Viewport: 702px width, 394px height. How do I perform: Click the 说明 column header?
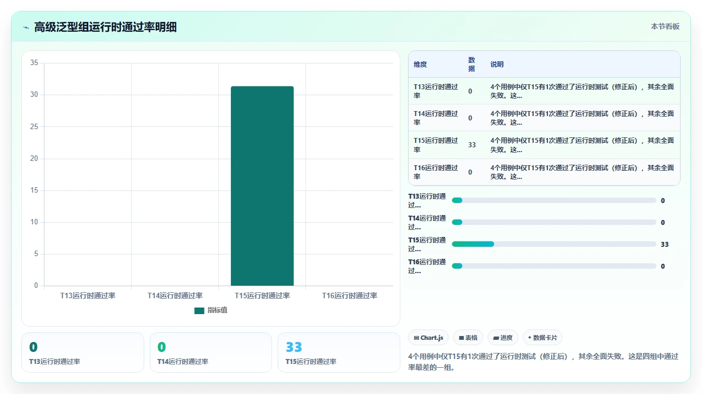tap(497, 65)
